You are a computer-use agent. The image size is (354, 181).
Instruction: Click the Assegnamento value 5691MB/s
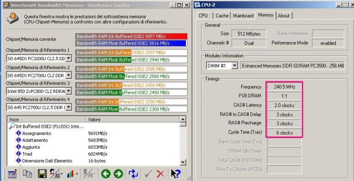pos(98,133)
